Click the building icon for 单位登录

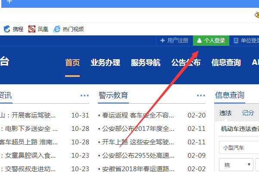point(236,41)
